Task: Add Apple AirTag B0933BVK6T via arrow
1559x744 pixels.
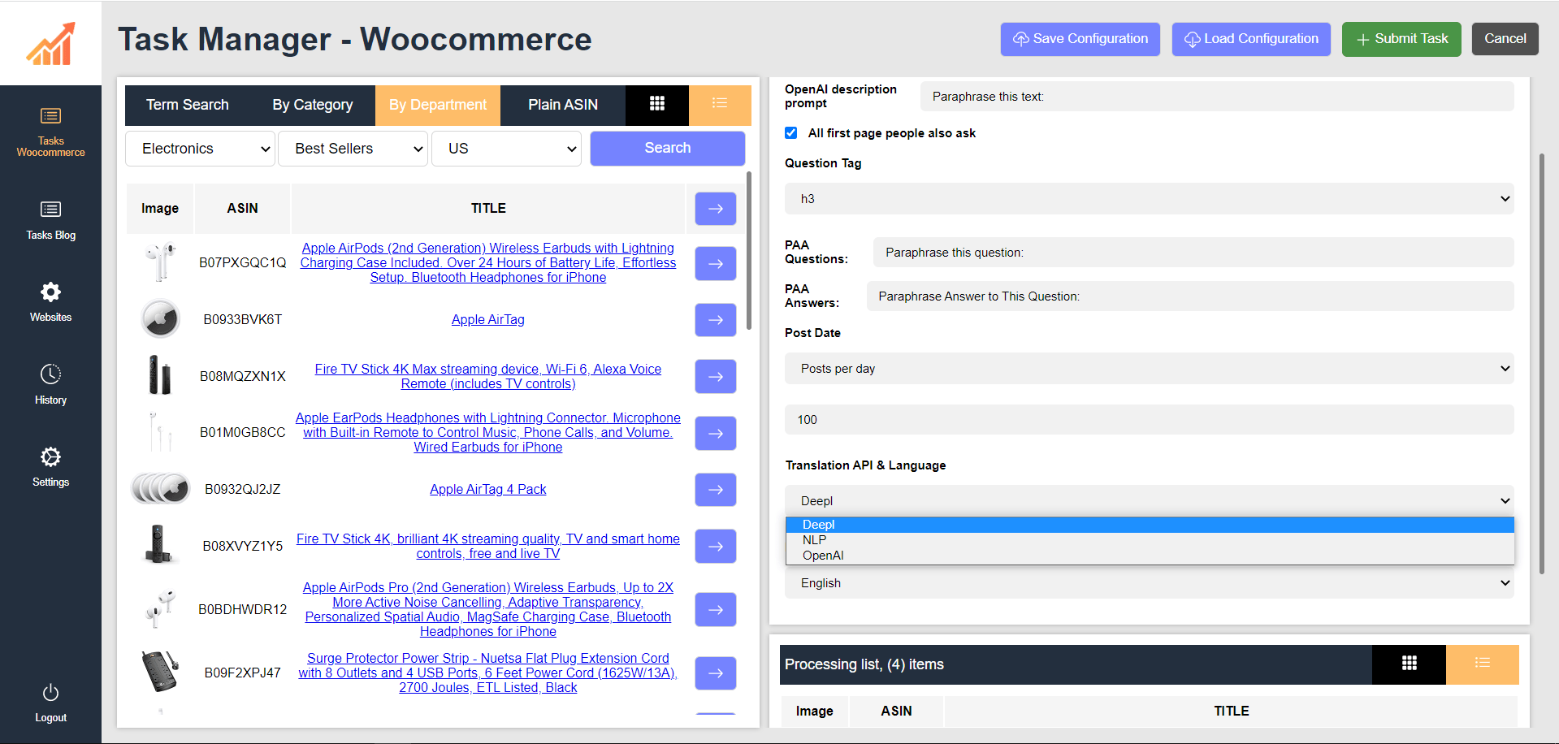Action: 716,320
